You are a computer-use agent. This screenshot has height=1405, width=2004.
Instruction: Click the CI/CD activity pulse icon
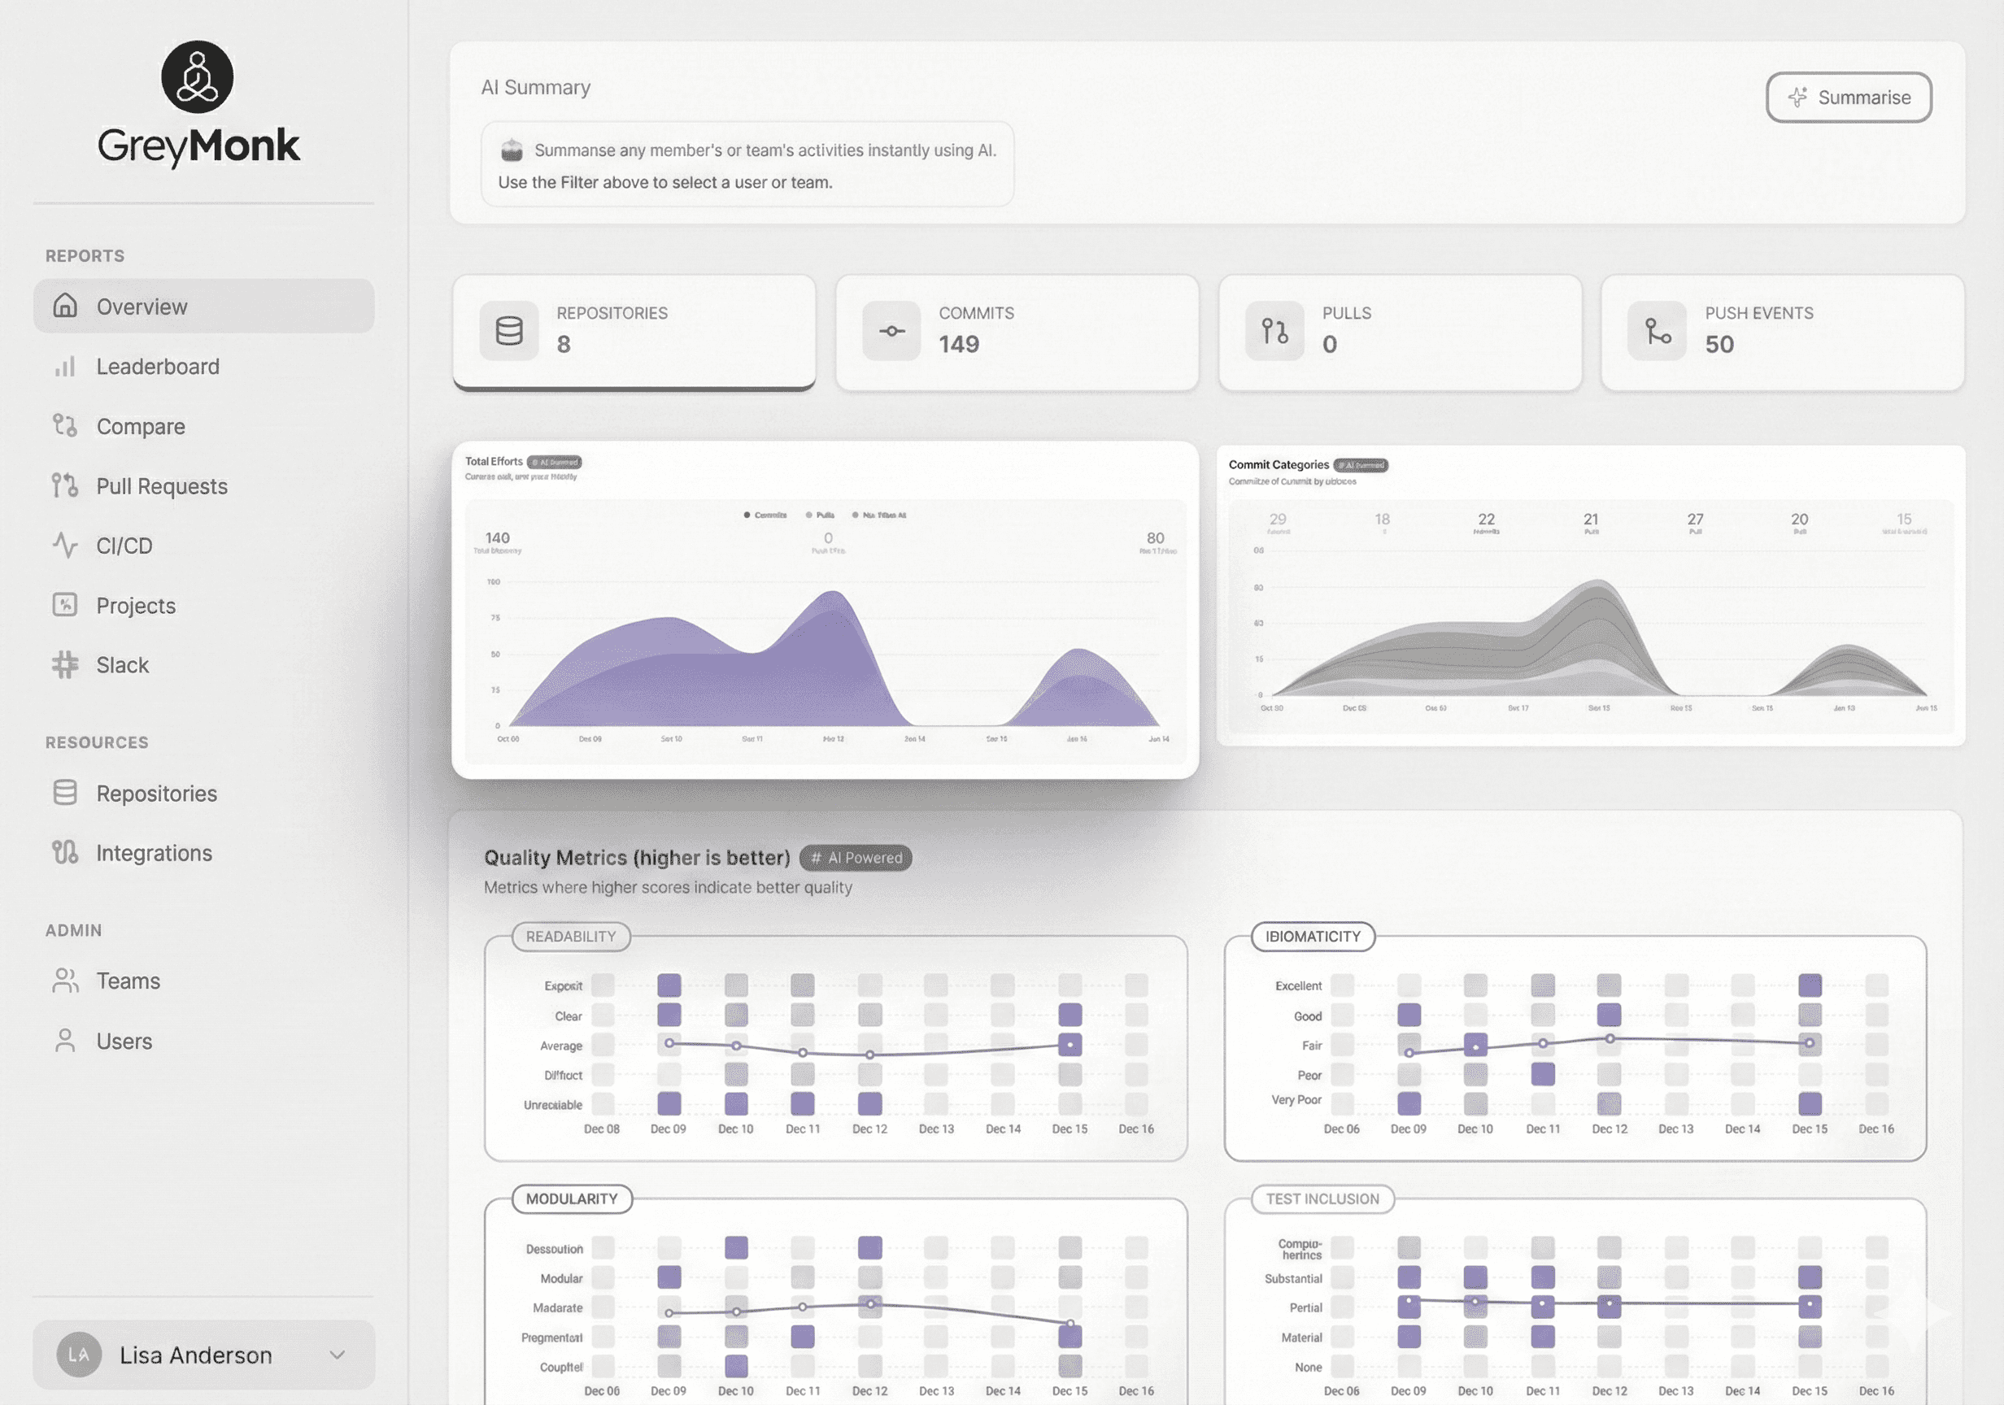64,546
